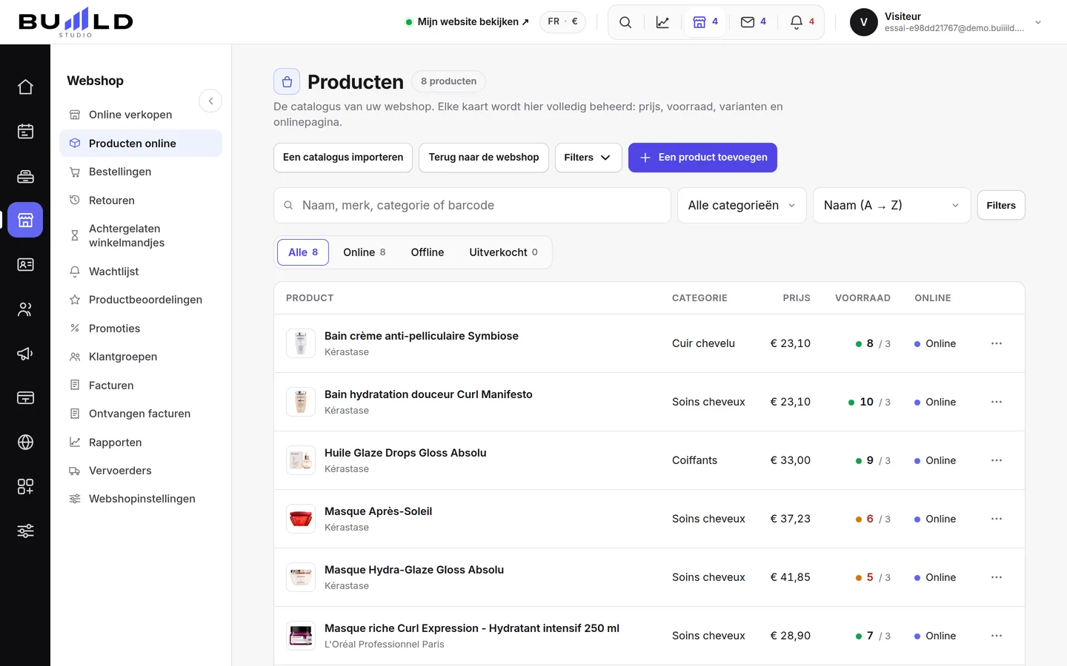Click Een catalogus importeren button
Viewport: 1067px width, 666px height.
343,158
